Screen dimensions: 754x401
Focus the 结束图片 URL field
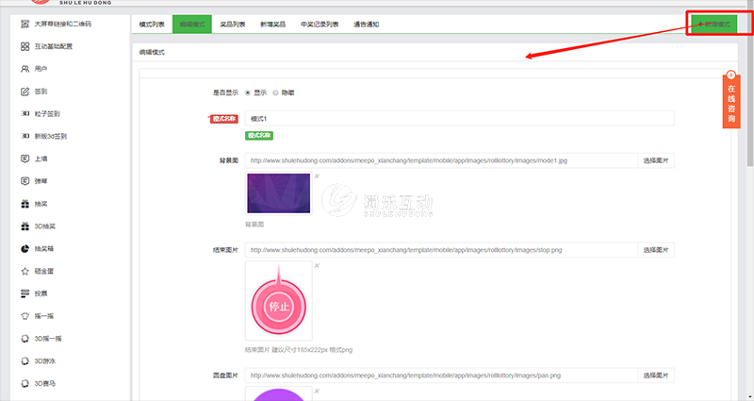coord(441,250)
